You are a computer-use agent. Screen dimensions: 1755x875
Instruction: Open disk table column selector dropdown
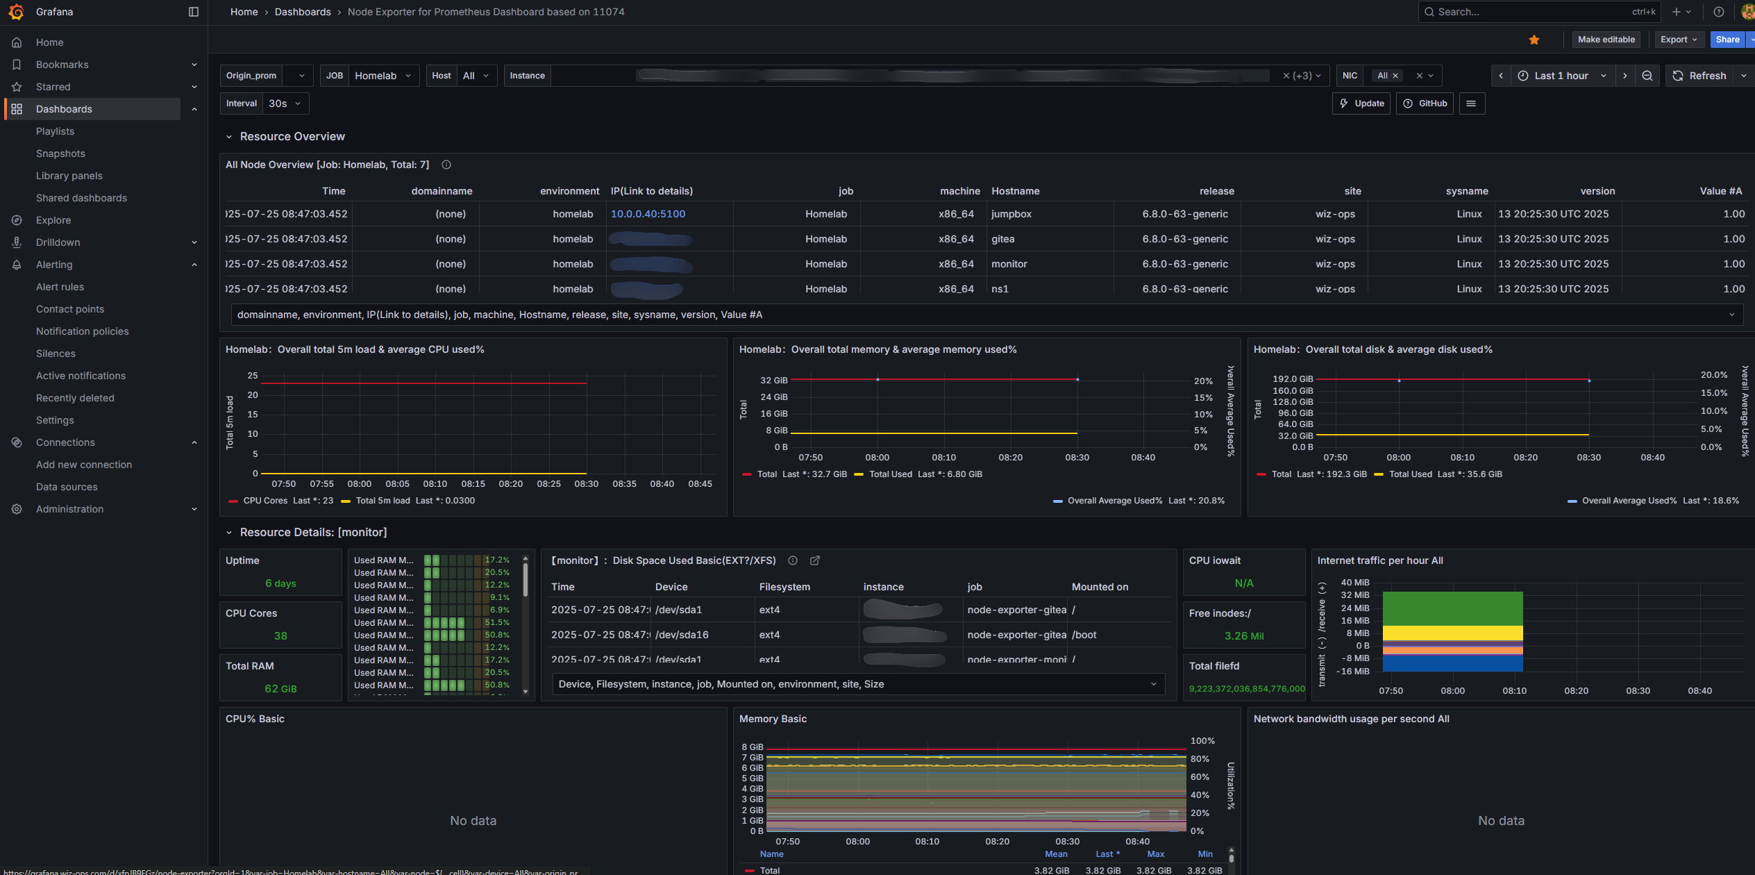coord(858,684)
